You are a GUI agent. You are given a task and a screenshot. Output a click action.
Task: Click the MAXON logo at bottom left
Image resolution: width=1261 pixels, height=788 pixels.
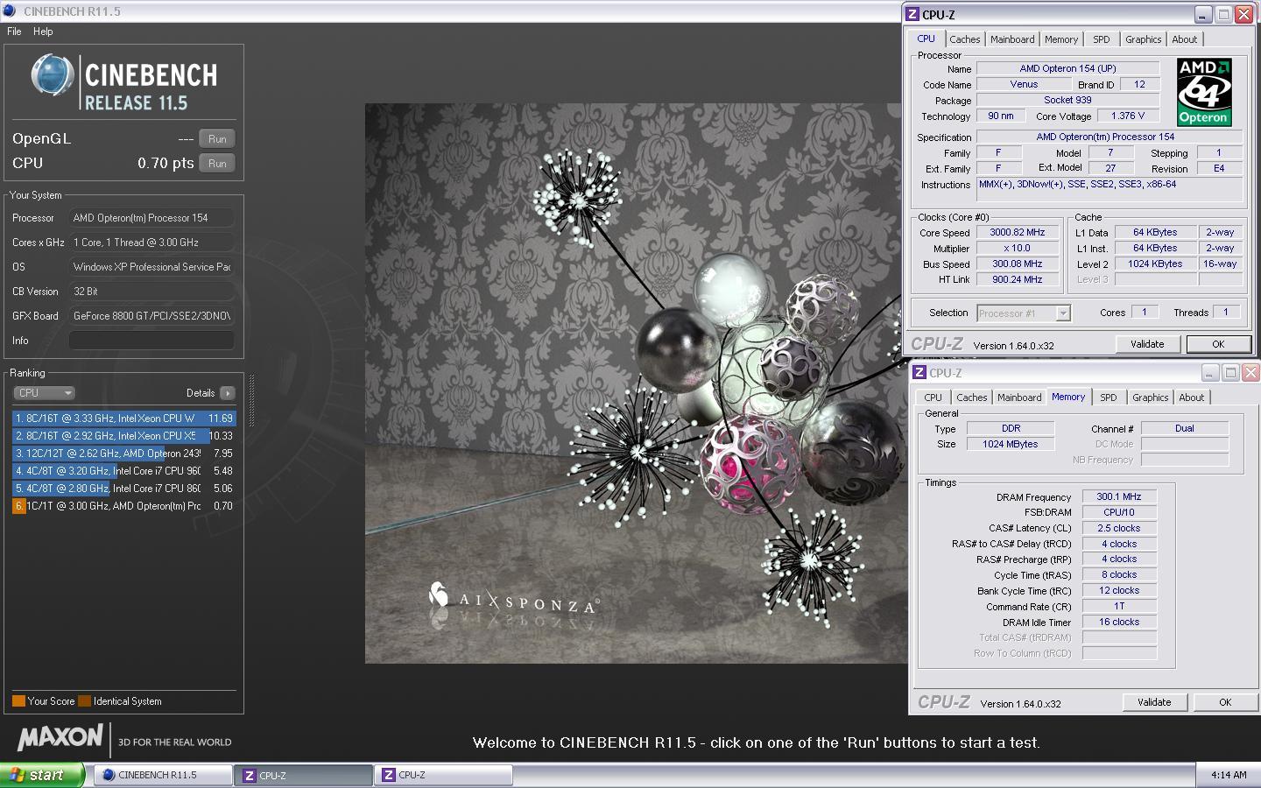click(60, 738)
